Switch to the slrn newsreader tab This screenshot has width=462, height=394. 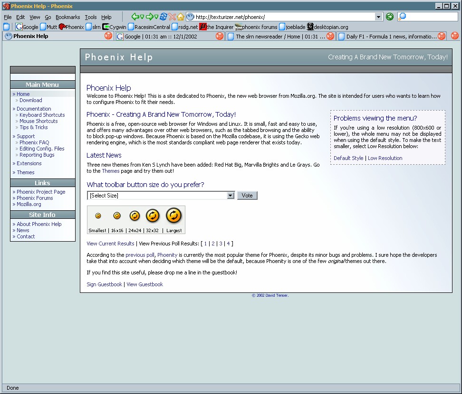click(x=278, y=36)
